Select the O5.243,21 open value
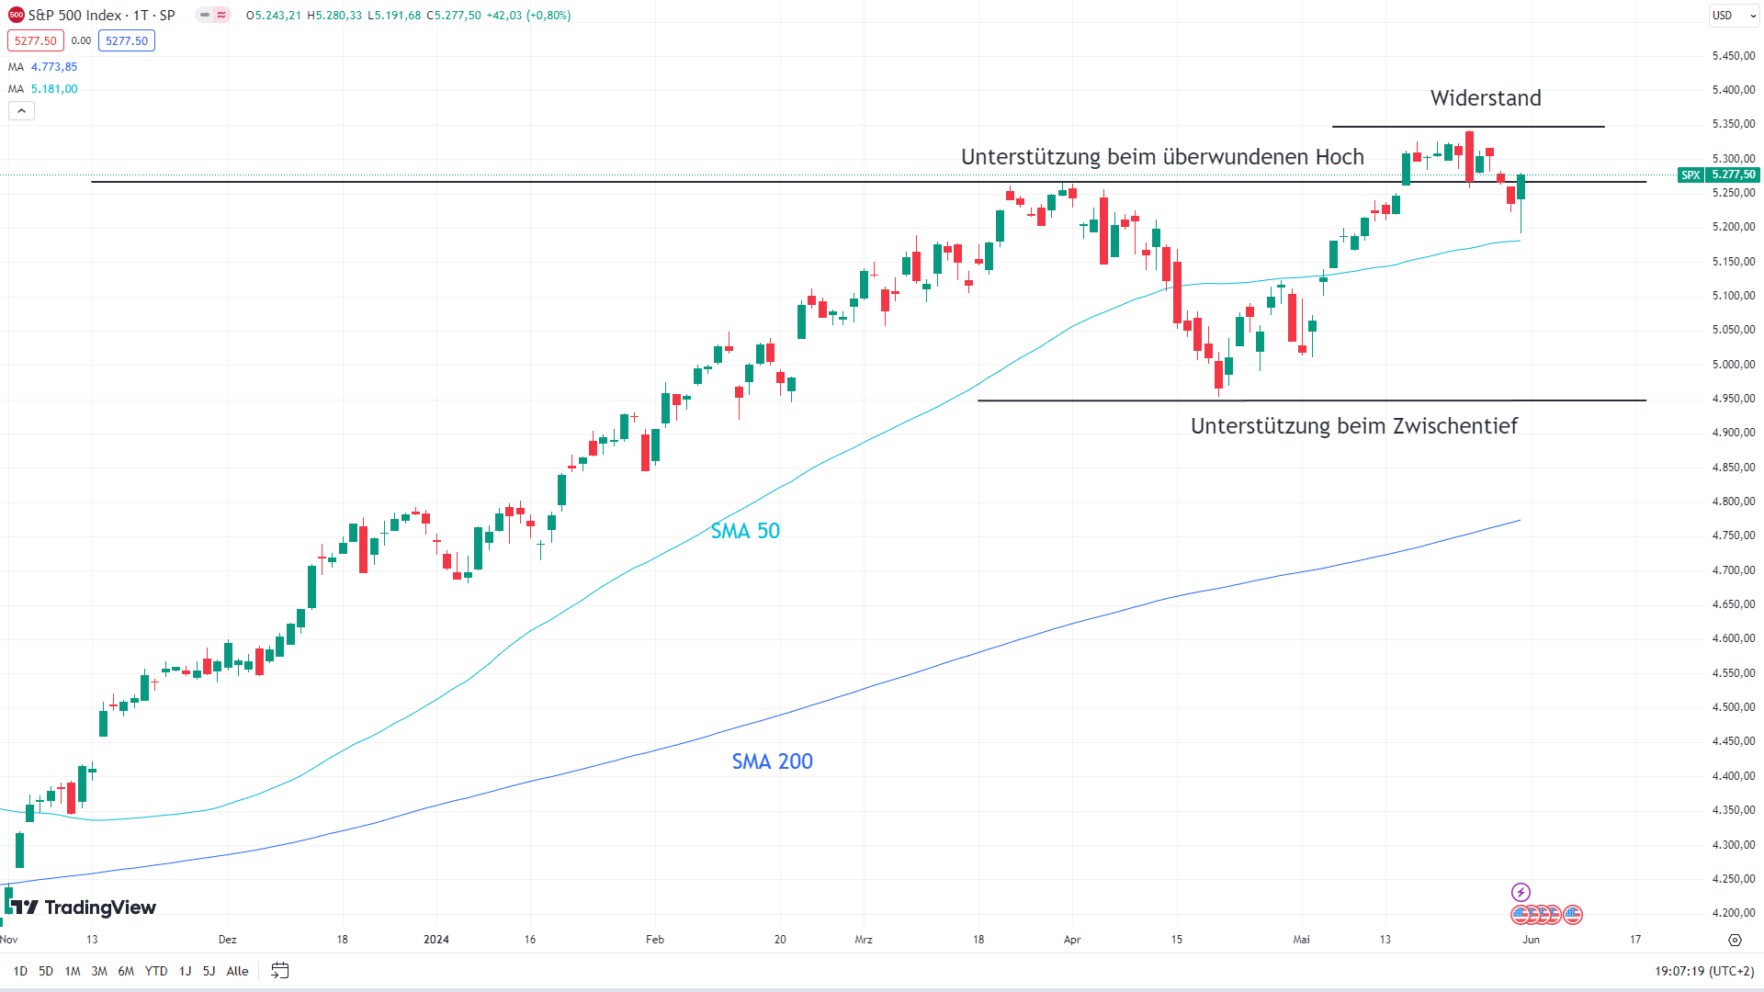This screenshot has width=1764, height=992. point(273,16)
